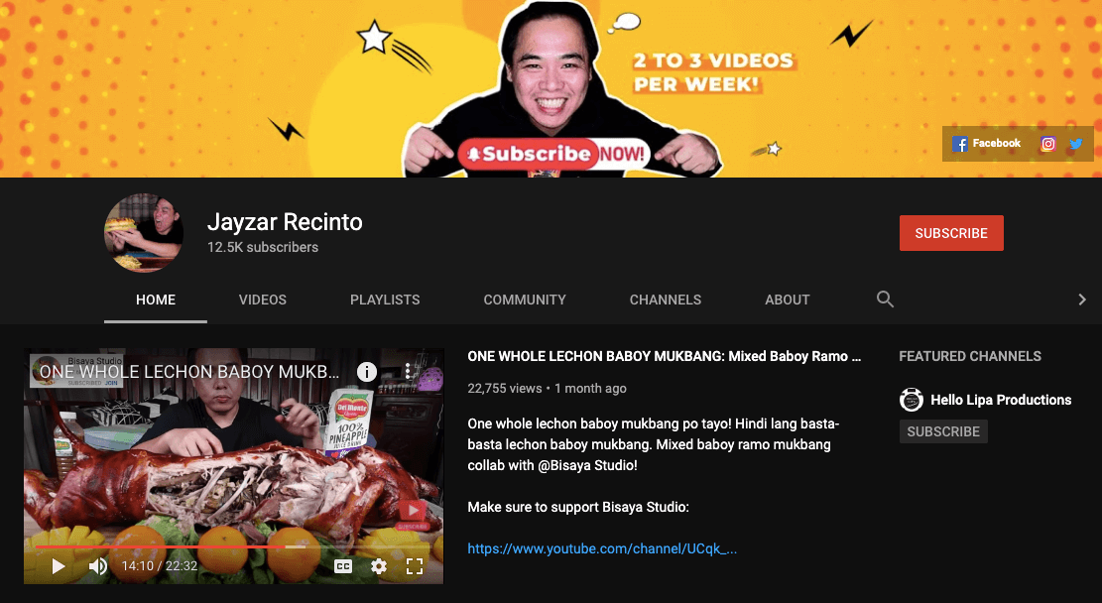Switch to the CHANNELS tab

pyautogui.click(x=665, y=301)
